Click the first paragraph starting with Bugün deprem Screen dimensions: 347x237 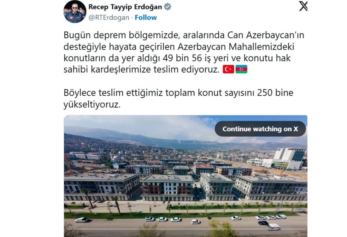click(x=184, y=52)
